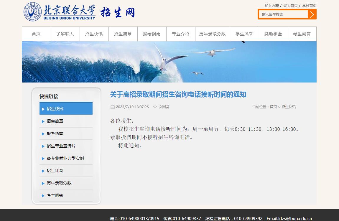Click the arrow icon before 招生专业宣传片
The height and width of the screenshot is (221, 339).
click(43, 146)
